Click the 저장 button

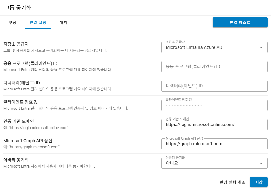point(259,182)
